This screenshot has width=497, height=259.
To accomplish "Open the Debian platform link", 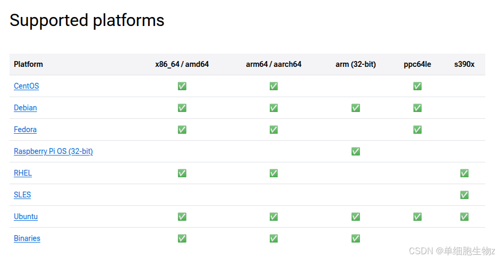I will pos(25,108).
